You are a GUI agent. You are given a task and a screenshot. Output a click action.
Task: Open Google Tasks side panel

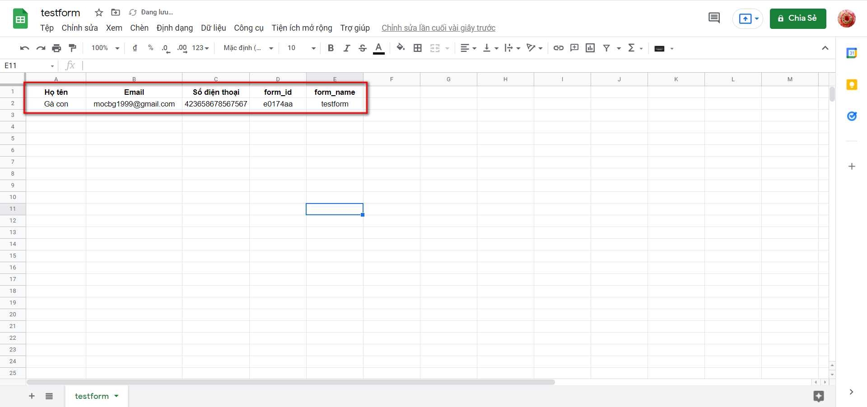click(x=852, y=116)
